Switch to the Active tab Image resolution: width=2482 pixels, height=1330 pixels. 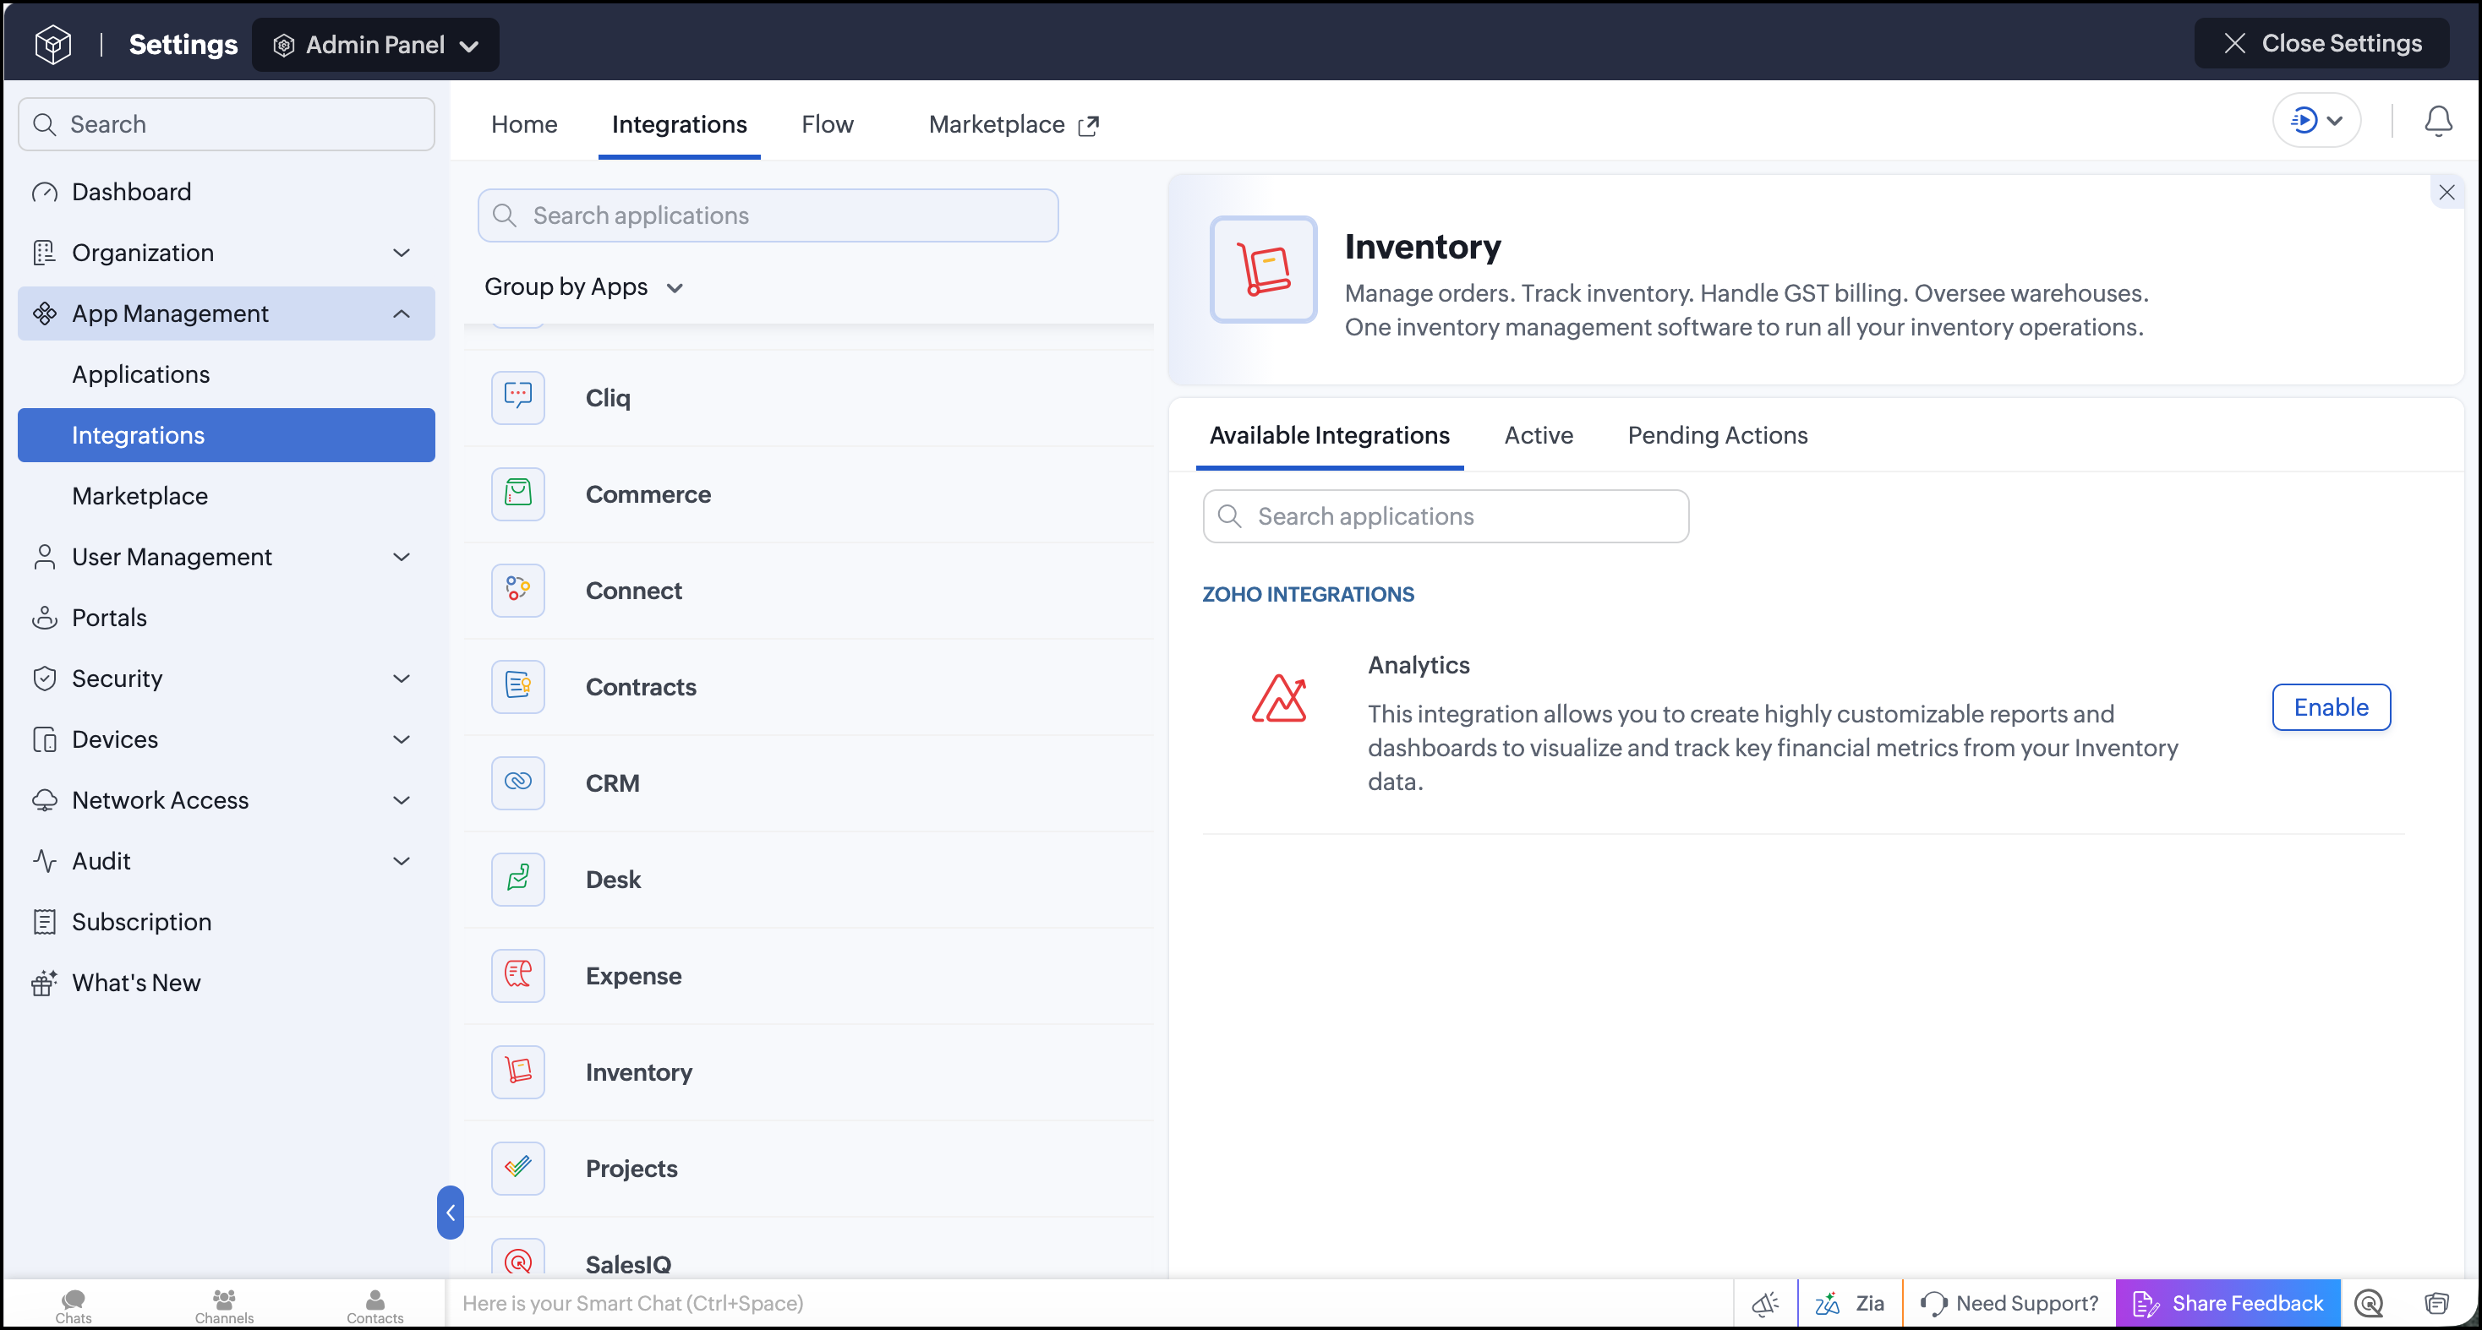(x=1539, y=435)
